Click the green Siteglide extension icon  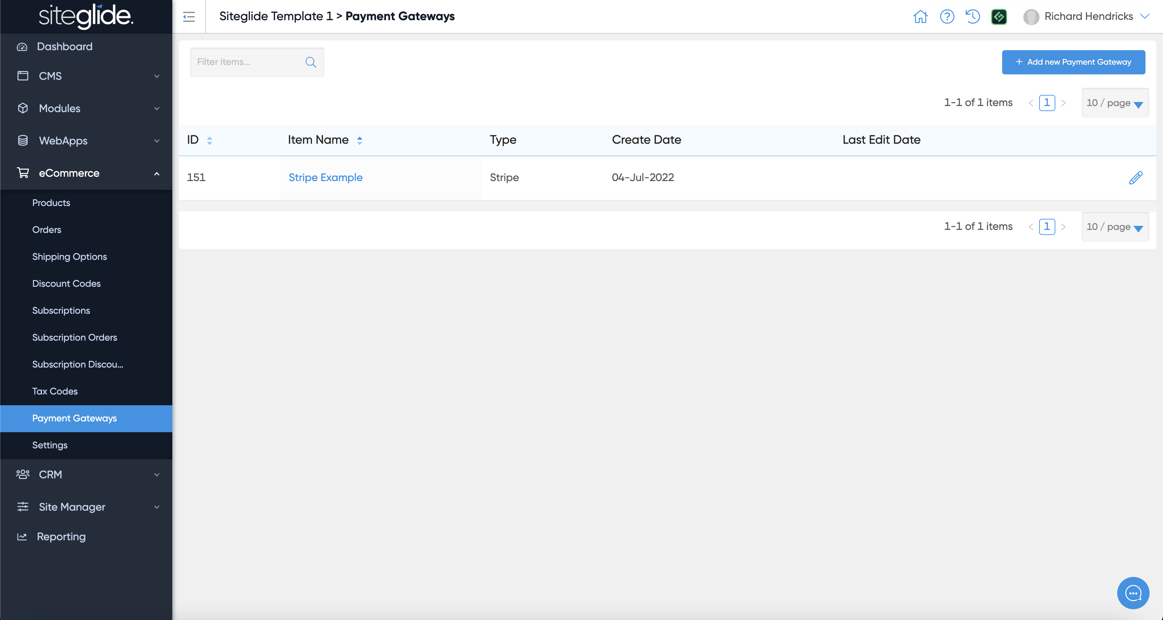coord(999,17)
